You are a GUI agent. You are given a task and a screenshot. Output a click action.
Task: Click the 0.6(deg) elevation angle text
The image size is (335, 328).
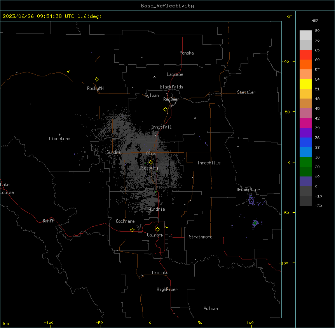point(89,16)
